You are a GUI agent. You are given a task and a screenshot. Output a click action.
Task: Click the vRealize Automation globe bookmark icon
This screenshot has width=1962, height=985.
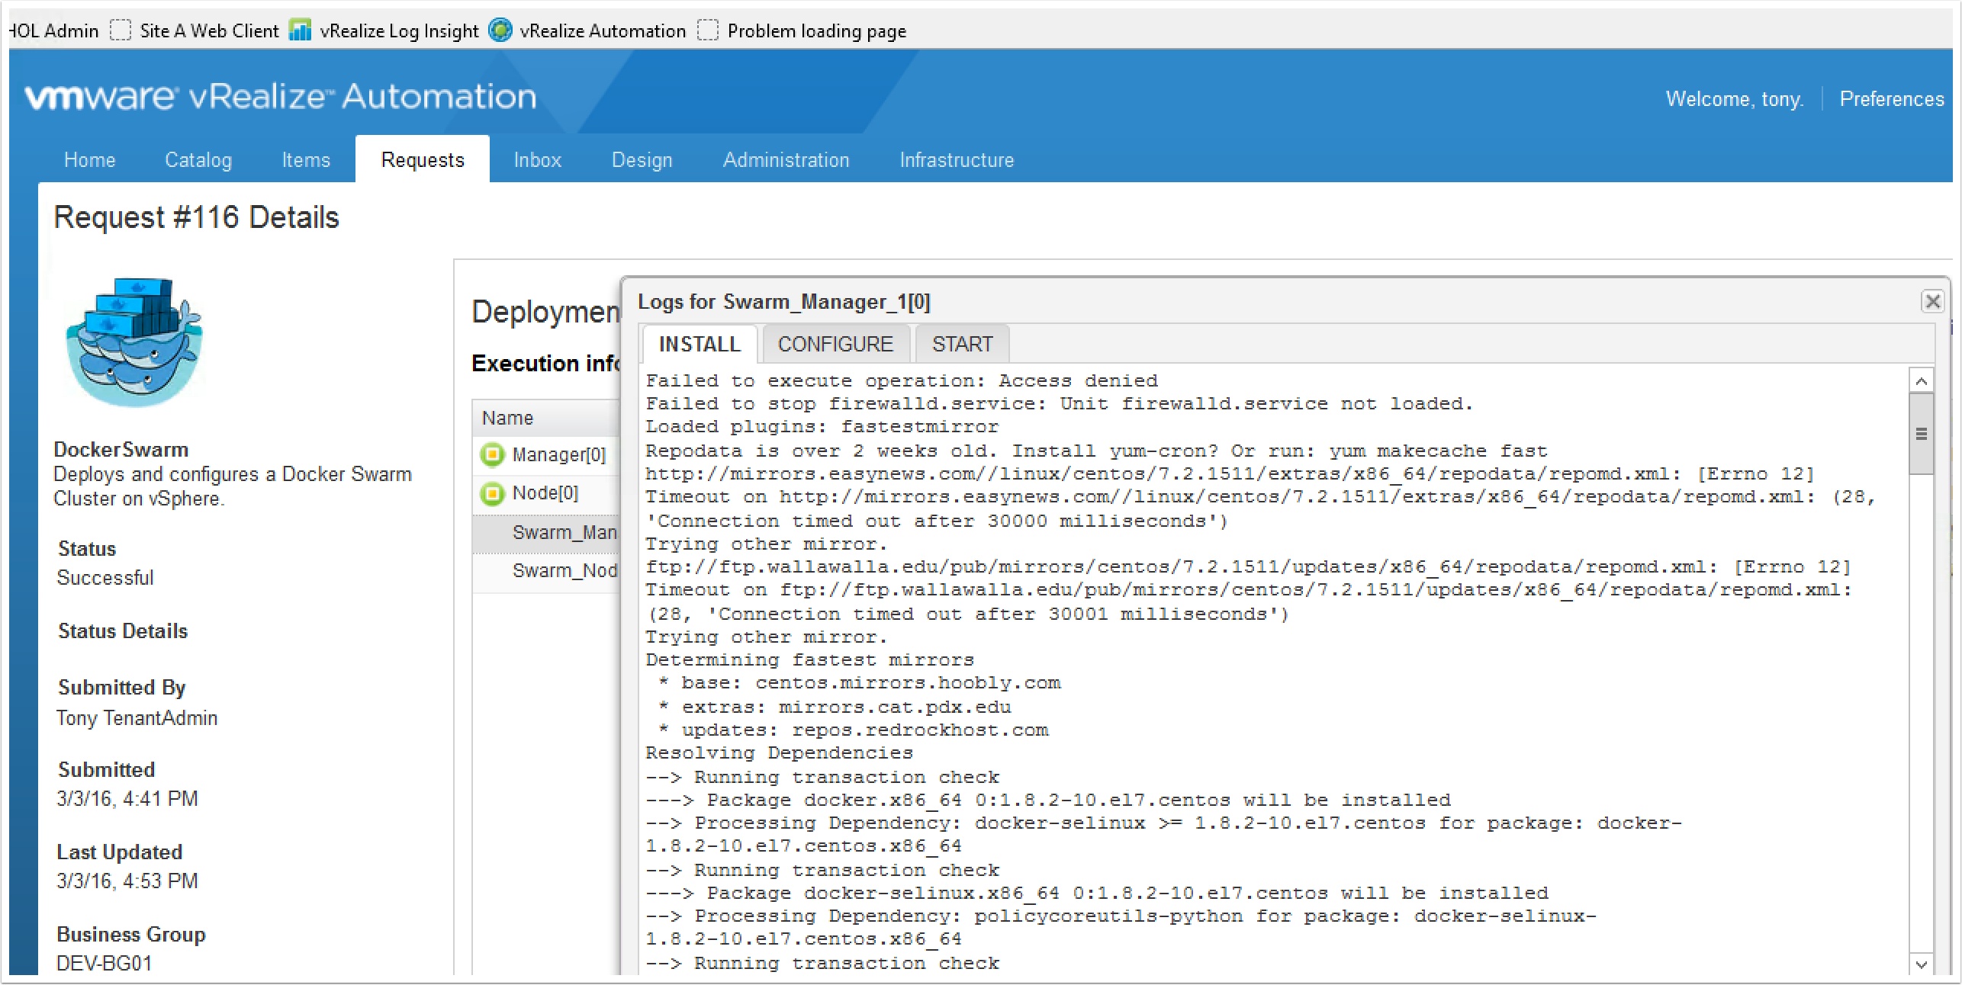tap(500, 30)
